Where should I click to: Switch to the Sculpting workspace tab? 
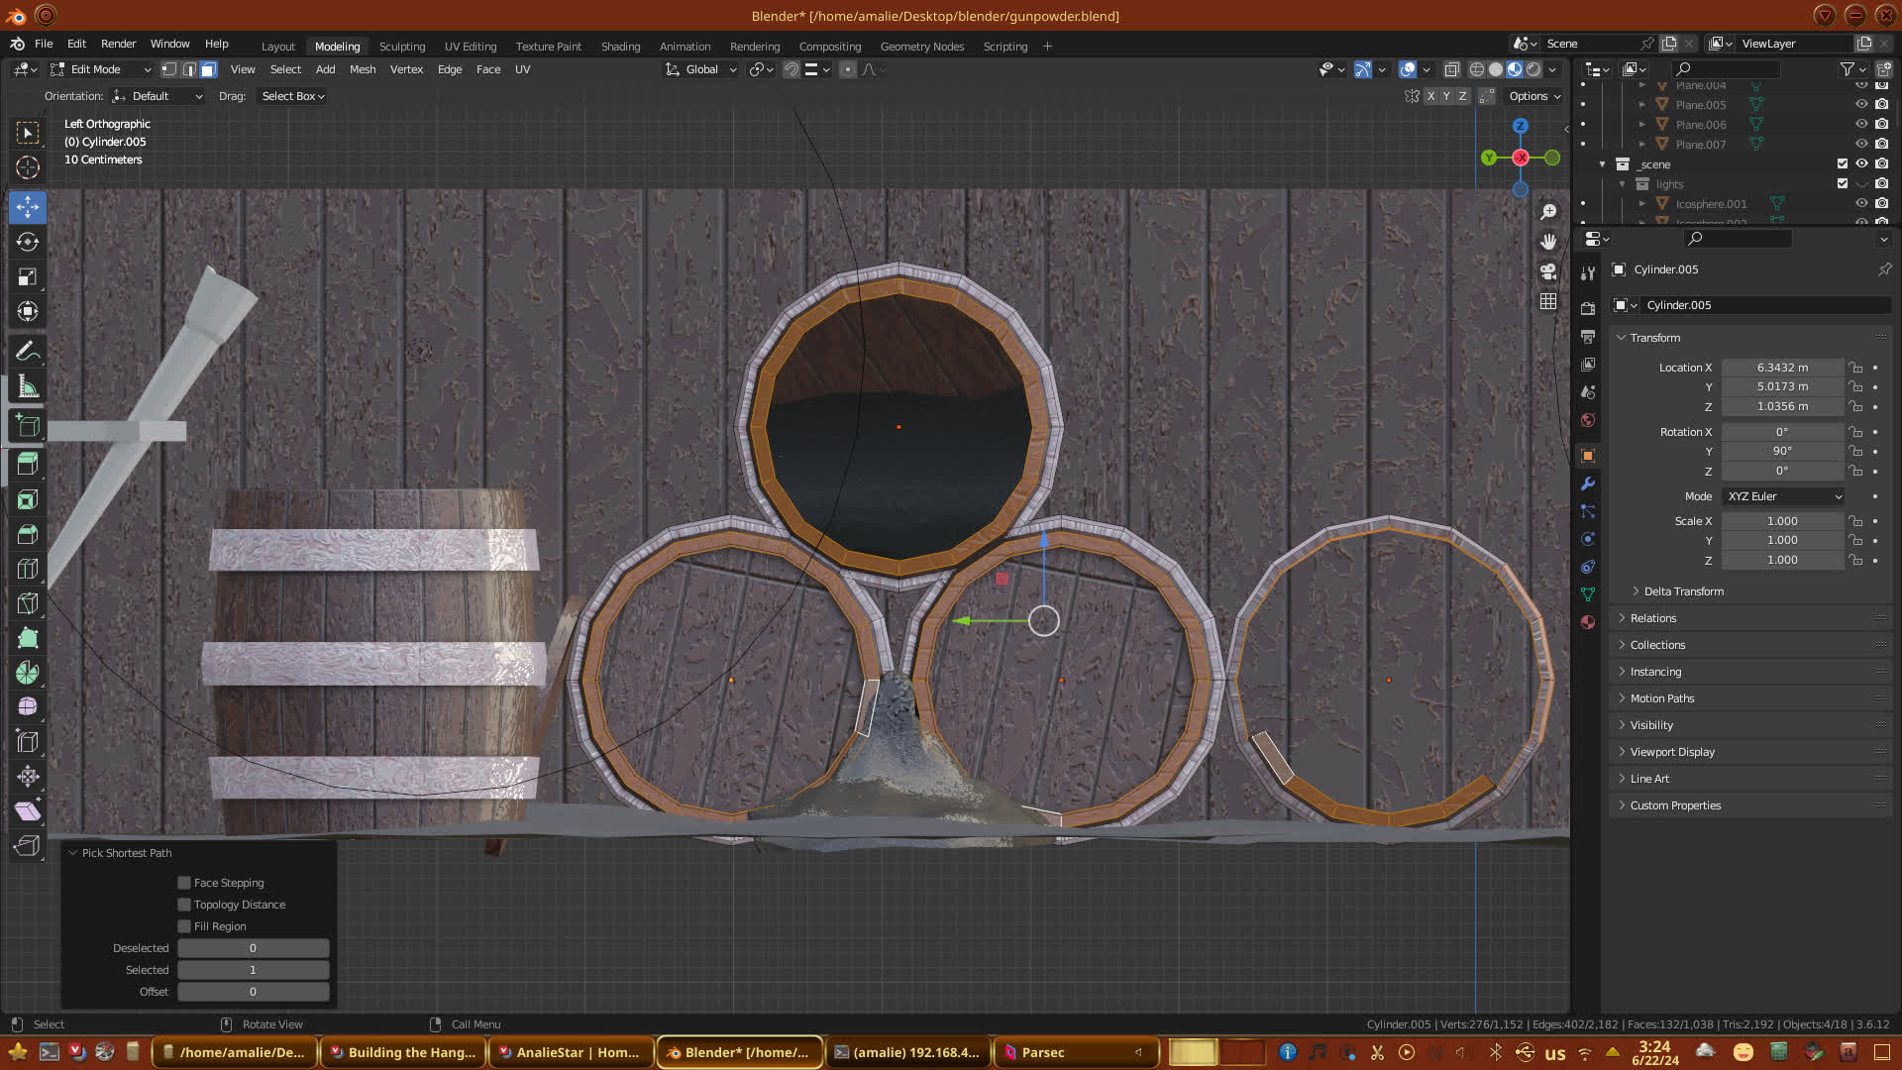pyautogui.click(x=401, y=47)
